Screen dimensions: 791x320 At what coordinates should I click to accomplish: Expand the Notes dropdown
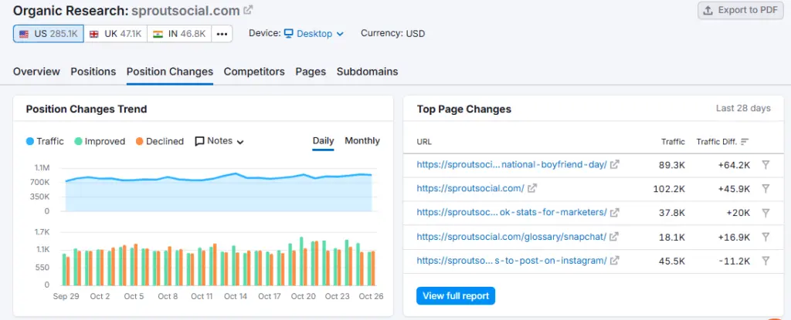[219, 141]
